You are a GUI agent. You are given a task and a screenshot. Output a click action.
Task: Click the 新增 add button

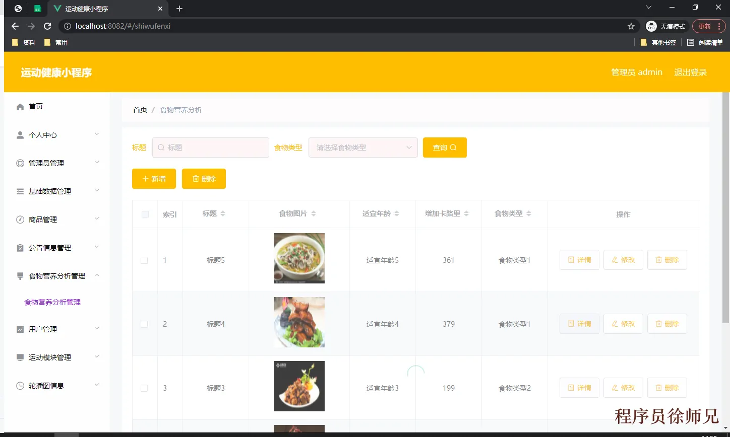coord(154,179)
